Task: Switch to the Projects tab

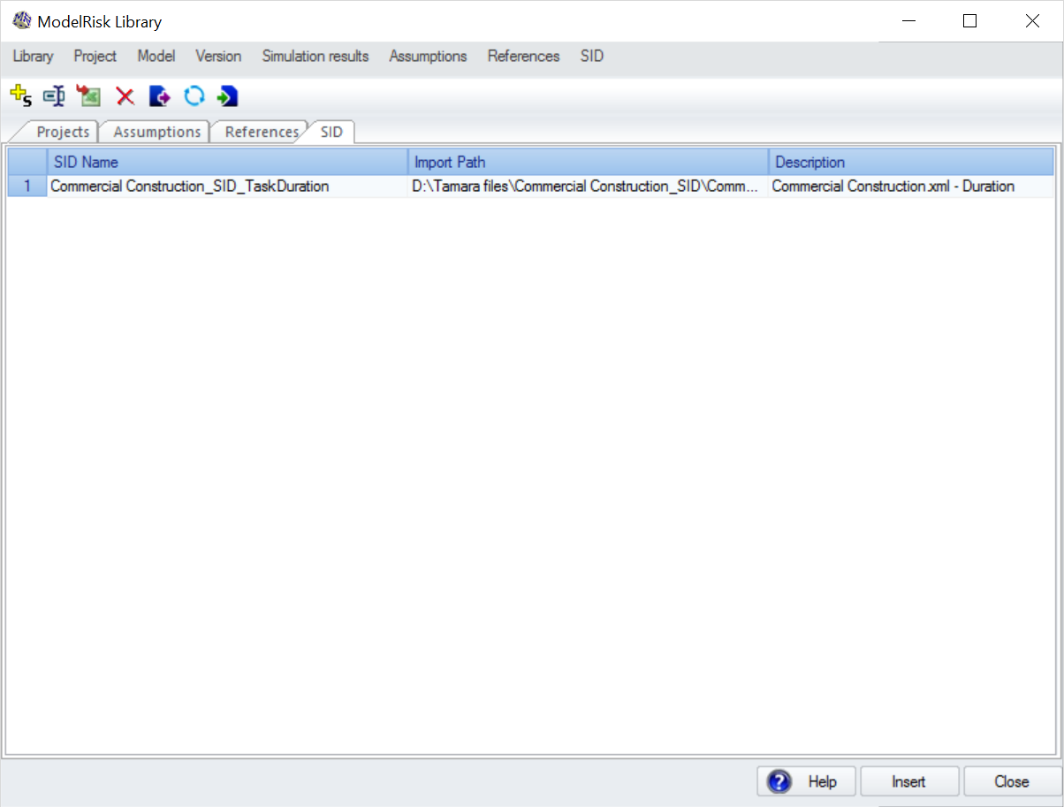Action: point(63,131)
